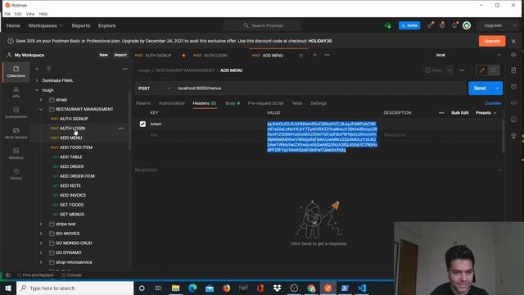
Task: Switch to the AUTH SIGNUP tab
Action: tap(158, 55)
